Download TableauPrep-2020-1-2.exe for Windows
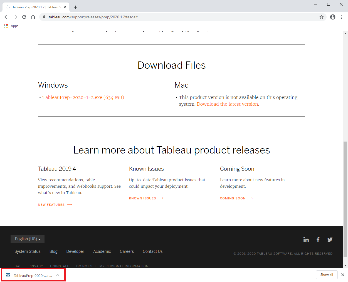This screenshot has width=348, height=282. pyautogui.click(x=83, y=97)
